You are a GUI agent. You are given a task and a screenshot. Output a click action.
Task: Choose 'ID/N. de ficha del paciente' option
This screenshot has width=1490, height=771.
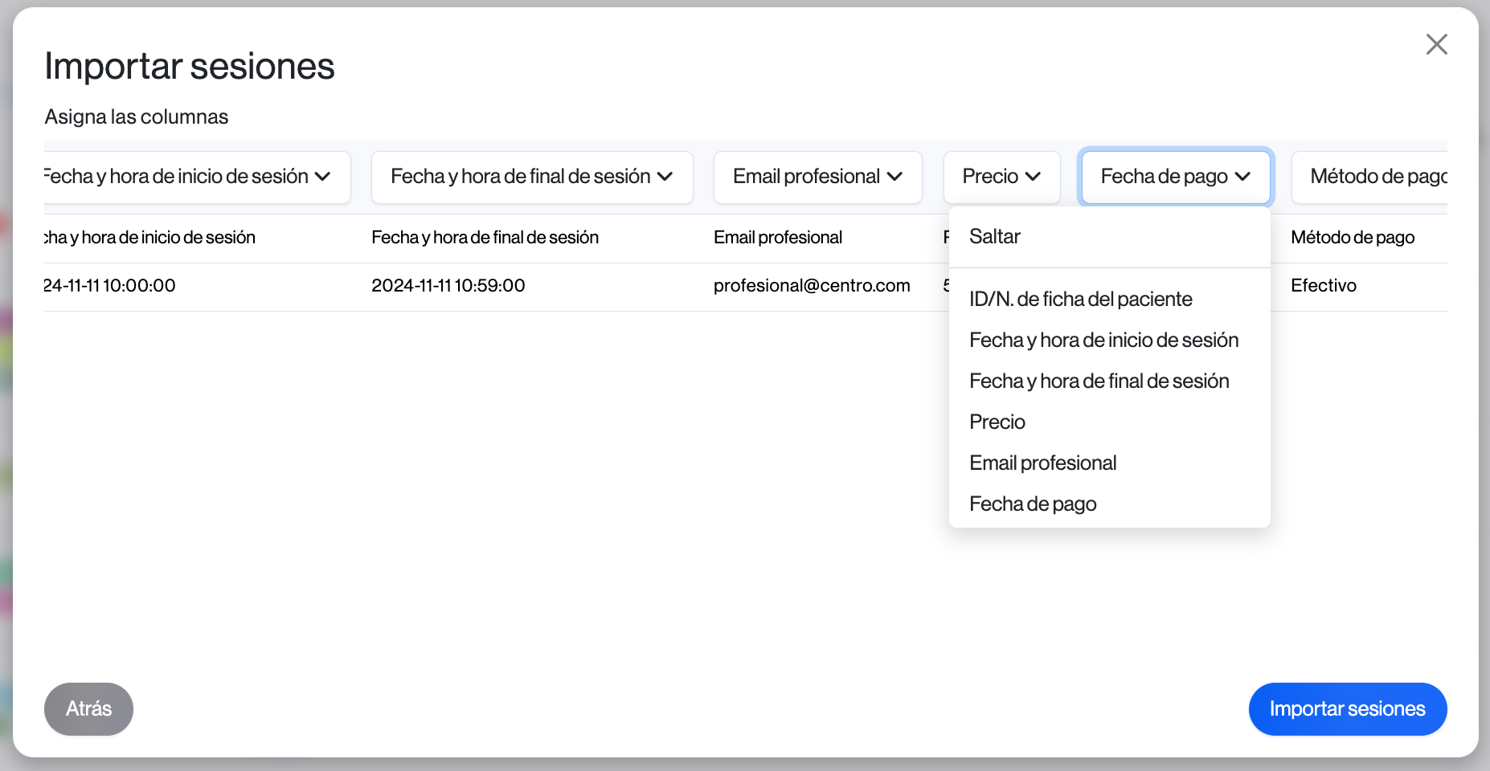[x=1080, y=300]
